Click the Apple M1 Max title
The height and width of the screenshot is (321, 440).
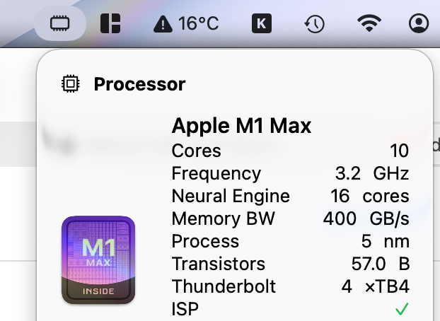pyautogui.click(x=241, y=127)
